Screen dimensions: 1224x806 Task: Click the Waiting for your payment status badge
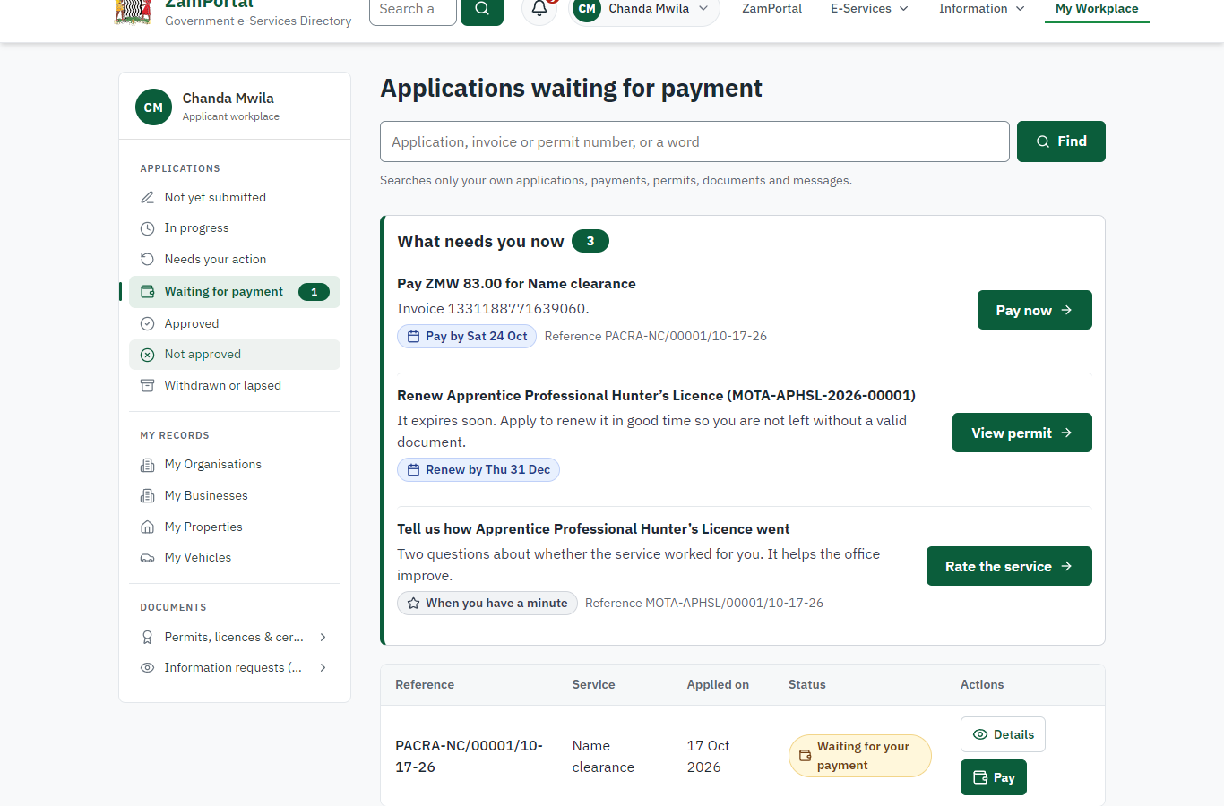pyautogui.click(x=860, y=756)
